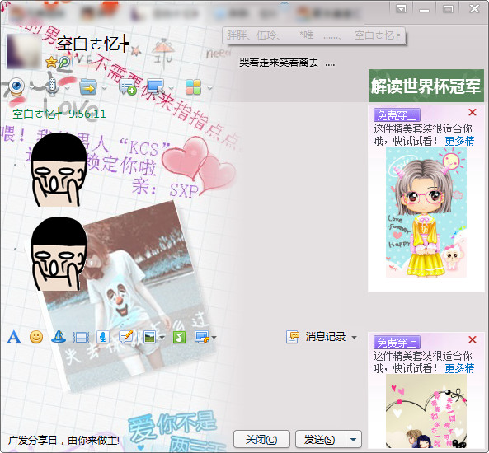The height and width of the screenshot is (453, 489).
Task: Send a window shake nudge
Action: click(x=81, y=338)
